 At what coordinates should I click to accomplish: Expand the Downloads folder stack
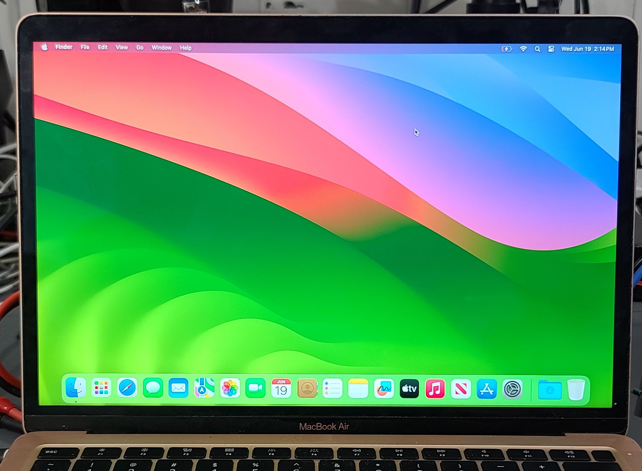point(550,389)
